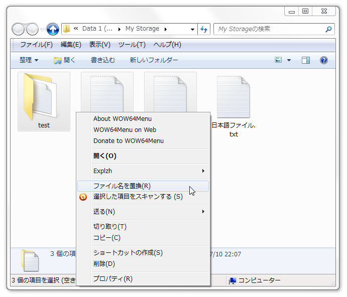Image resolution: width=347 pixels, height=297 pixels.
Task: Click details pane file stack icon
Action: tap(30, 260)
